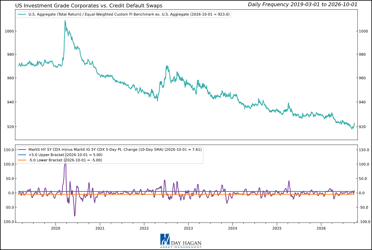Click the right-axis 960 tick label in upper chart
Screen dimensions: 372x250
pos(363,78)
